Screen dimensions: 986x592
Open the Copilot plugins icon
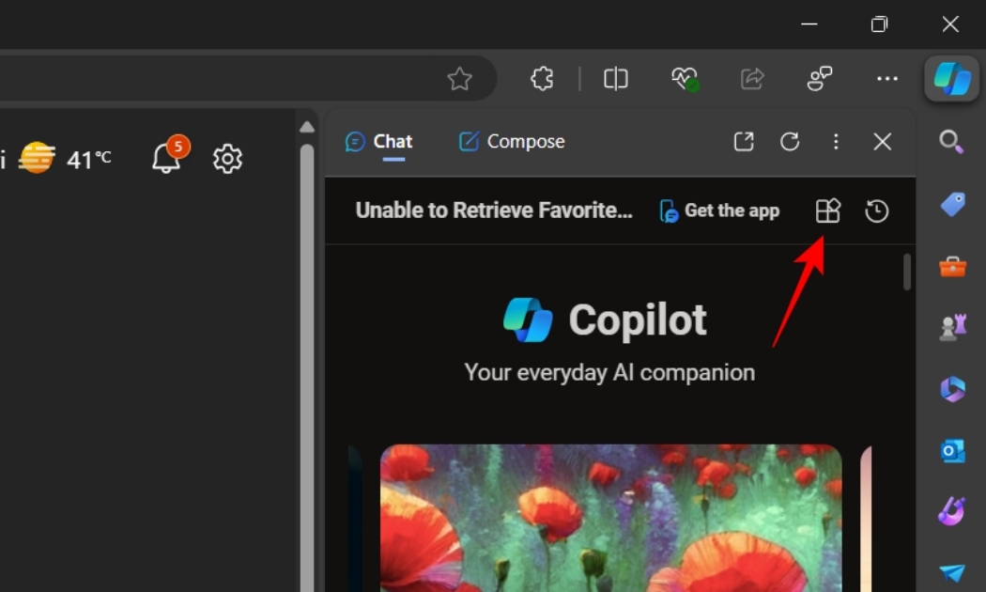coord(827,210)
